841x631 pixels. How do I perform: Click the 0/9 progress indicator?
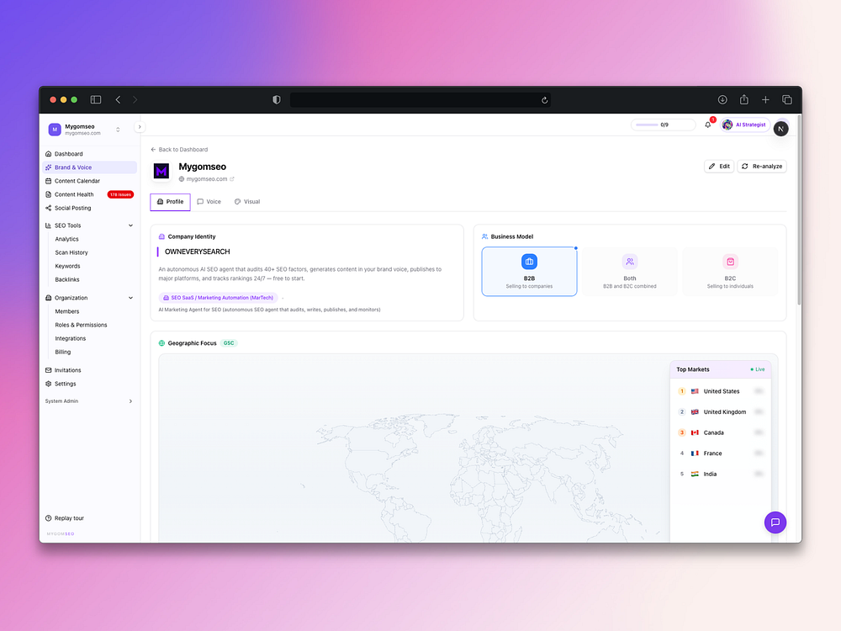(663, 125)
